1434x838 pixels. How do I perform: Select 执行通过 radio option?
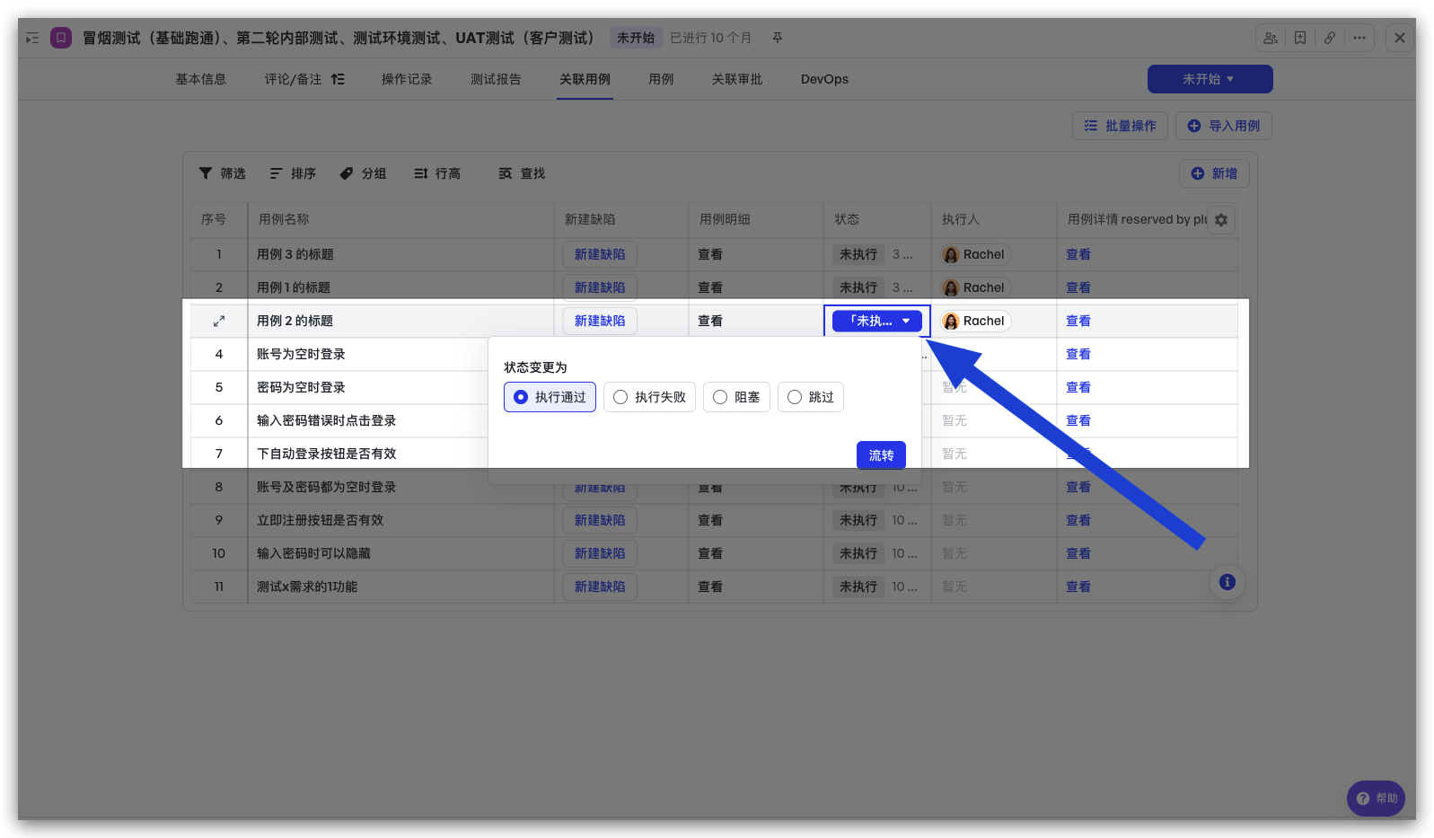[x=550, y=397]
